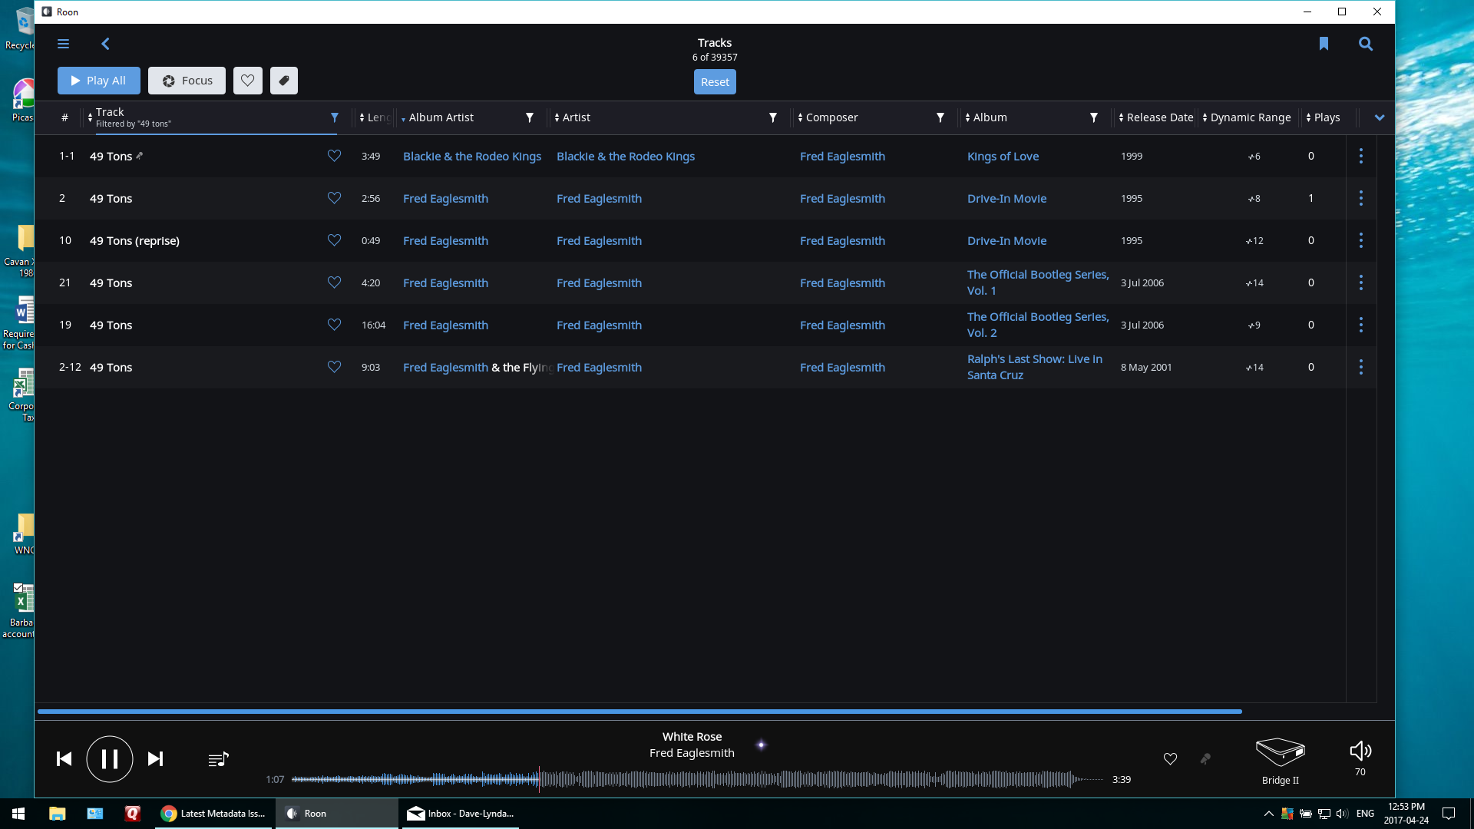Sort by the Composer column header
The height and width of the screenshot is (829, 1474).
831,117
